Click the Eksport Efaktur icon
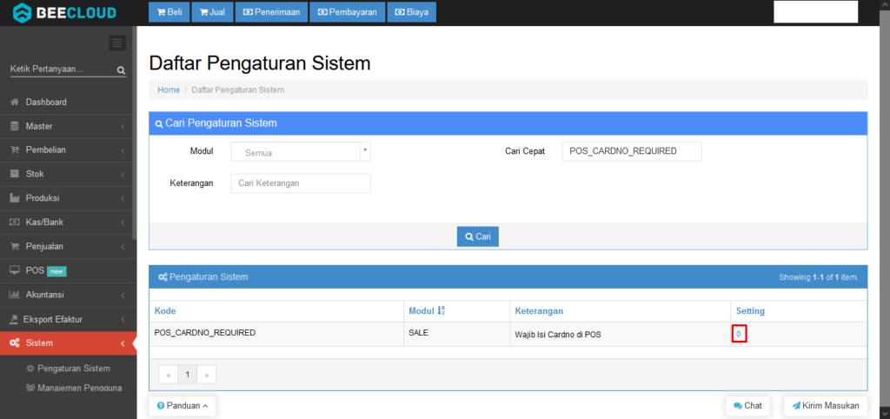Image resolution: width=890 pixels, height=419 pixels. pos(15,319)
